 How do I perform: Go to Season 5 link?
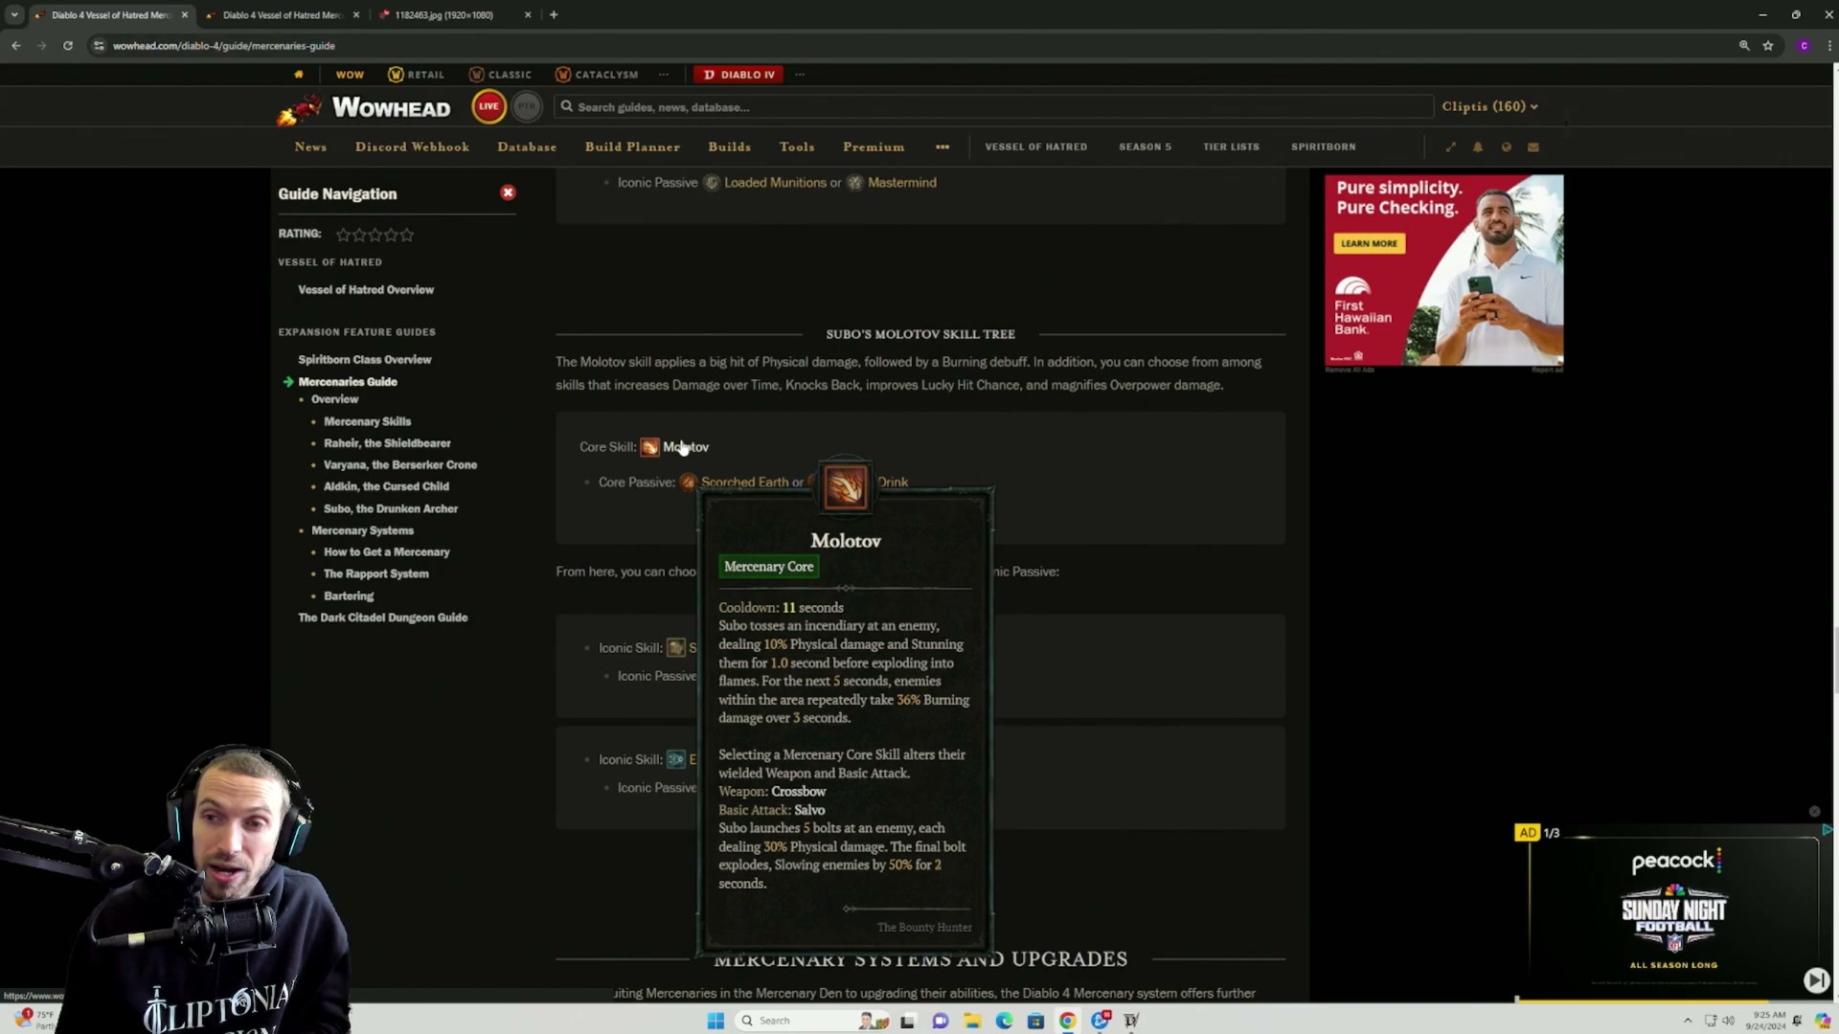pyautogui.click(x=1145, y=146)
